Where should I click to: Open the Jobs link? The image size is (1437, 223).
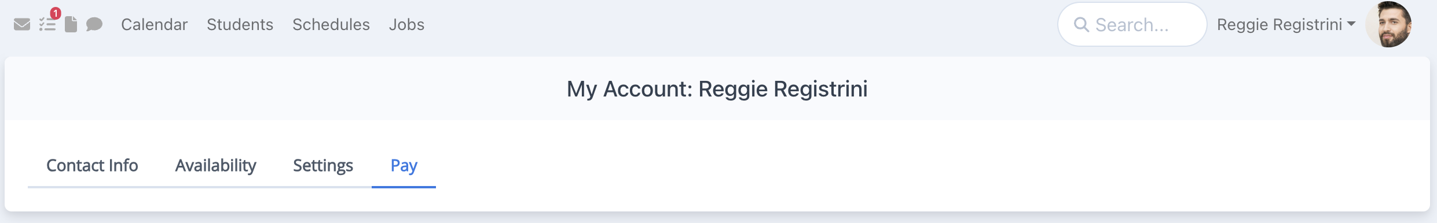click(406, 24)
